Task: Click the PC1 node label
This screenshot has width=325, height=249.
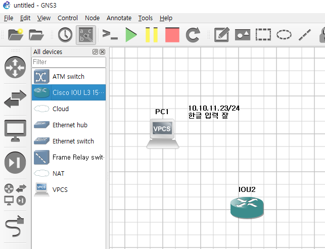Action: [x=162, y=112]
